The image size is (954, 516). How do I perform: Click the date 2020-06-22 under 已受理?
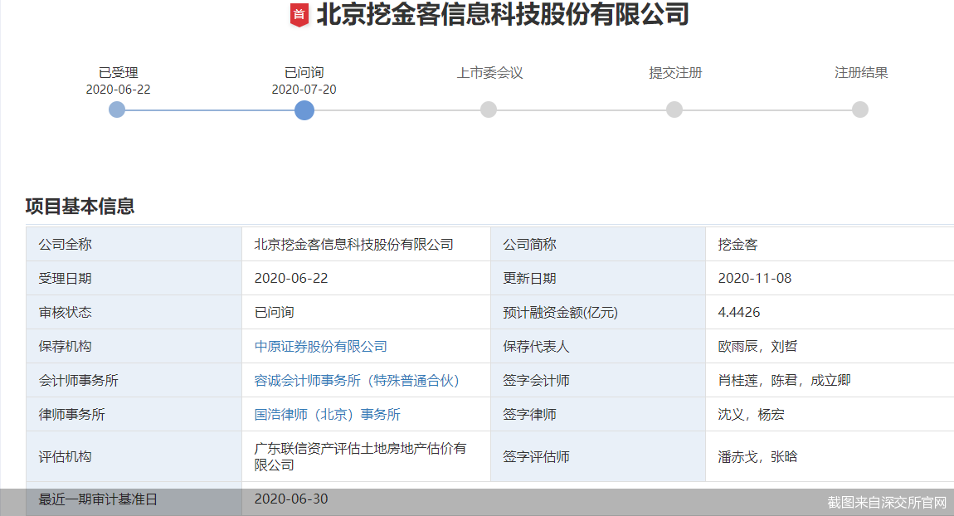(x=118, y=90)
